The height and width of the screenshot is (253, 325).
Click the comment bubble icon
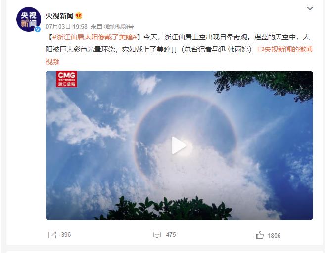click(157, 235)
